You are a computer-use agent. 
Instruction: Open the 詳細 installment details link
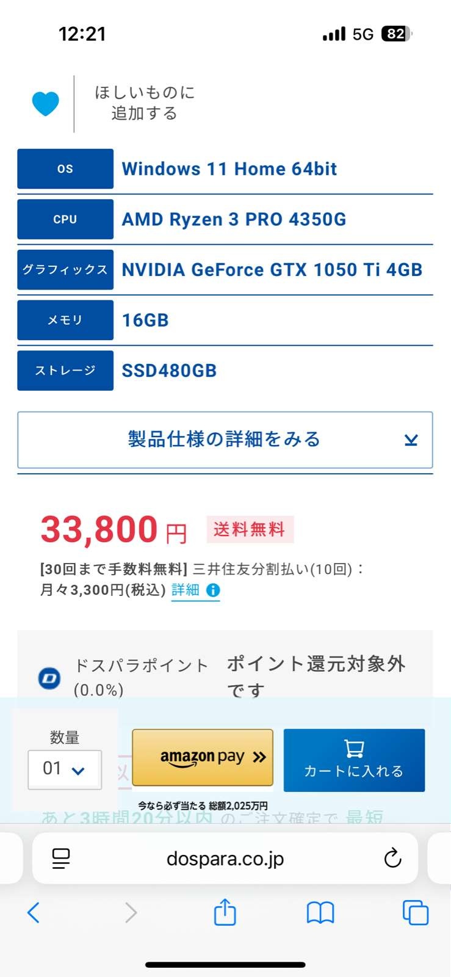point(186,590)
